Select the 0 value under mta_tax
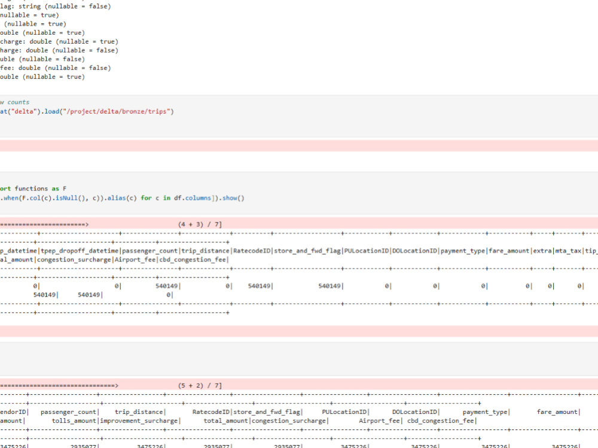The width and height of the screenshot is (598, 448). [579, 286]
